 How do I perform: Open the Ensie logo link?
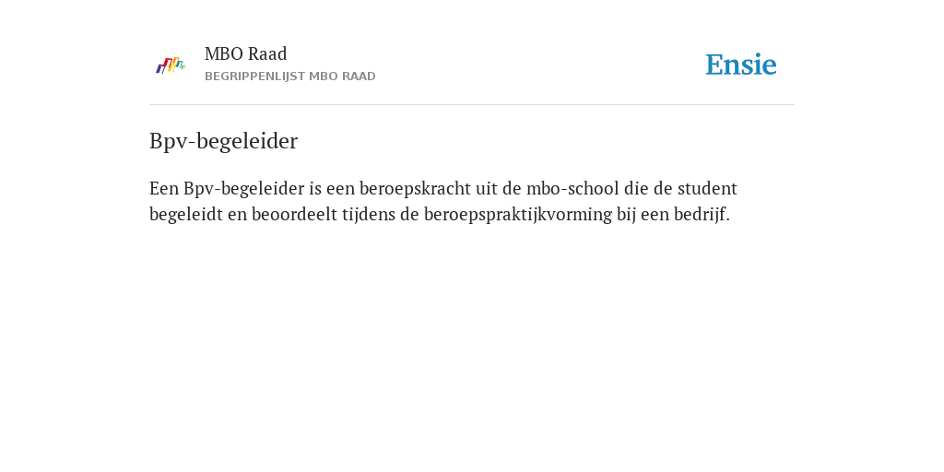pos(741,65)
